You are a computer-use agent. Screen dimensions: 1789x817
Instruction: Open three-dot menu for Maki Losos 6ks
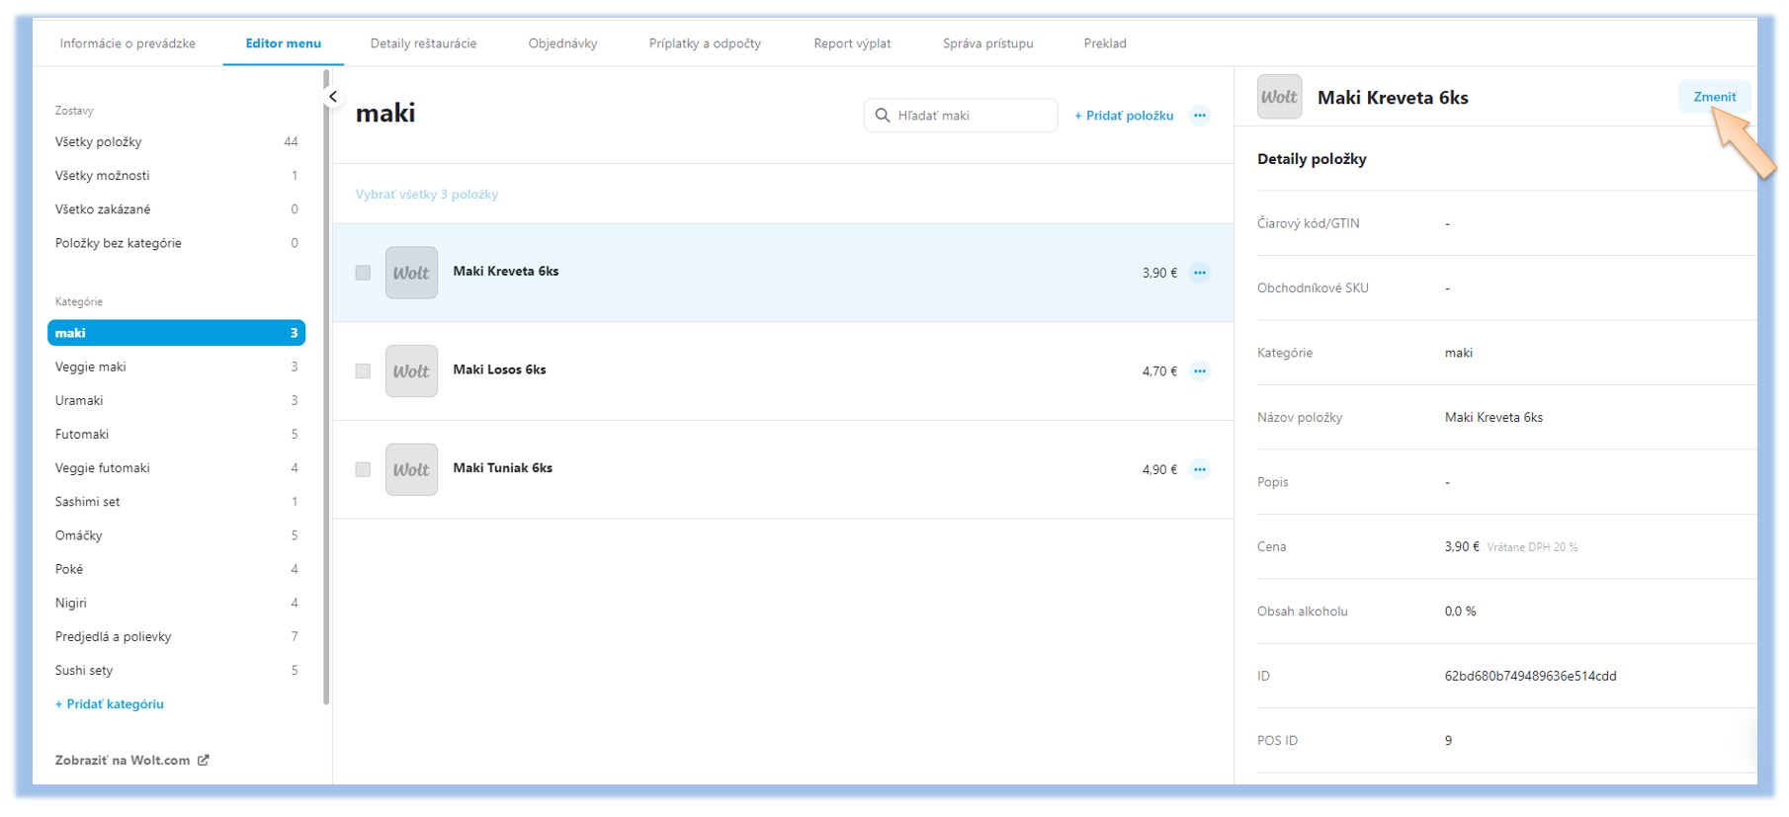(1199, 371)
